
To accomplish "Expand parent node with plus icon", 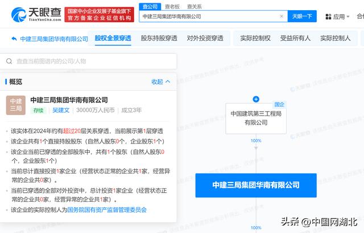I will [256, 99].
